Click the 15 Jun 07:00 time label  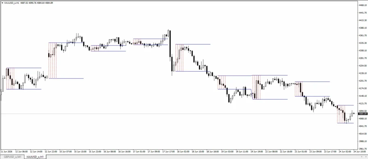pyautogui.click(x=66, y=151)
